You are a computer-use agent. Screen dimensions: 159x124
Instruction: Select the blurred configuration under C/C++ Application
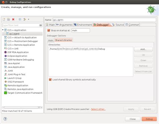point(22,34)
